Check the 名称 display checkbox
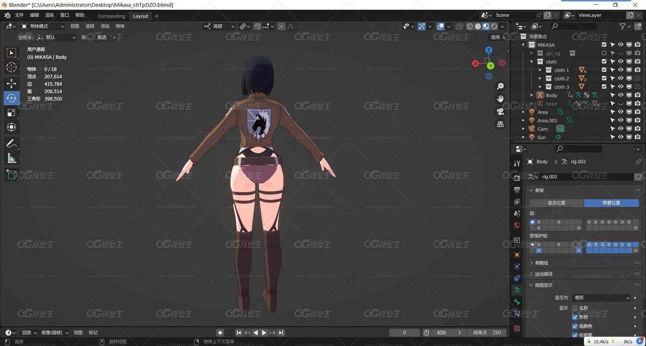646x346 pixels. 575,308
